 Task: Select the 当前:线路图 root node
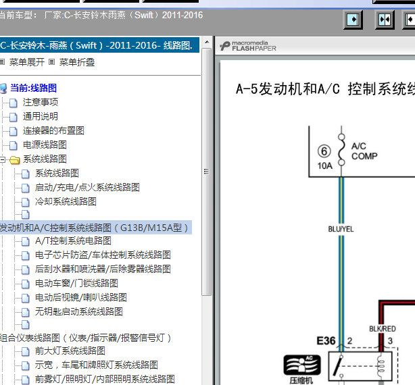click(x=33, y=88)
